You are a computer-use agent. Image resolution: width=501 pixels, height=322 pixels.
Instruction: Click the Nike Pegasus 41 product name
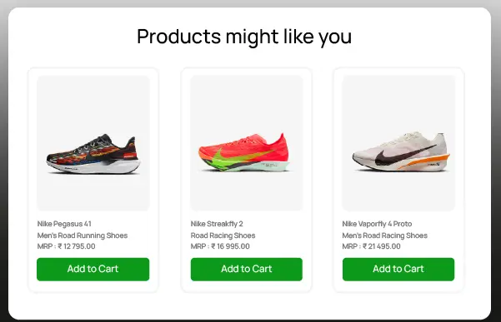(64, 224)
